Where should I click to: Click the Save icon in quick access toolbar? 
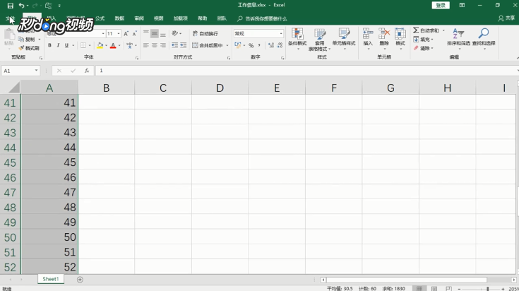[x=11, y=6]
